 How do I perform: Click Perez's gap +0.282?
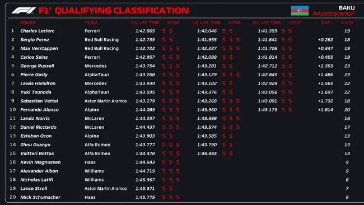click(325, 40)
